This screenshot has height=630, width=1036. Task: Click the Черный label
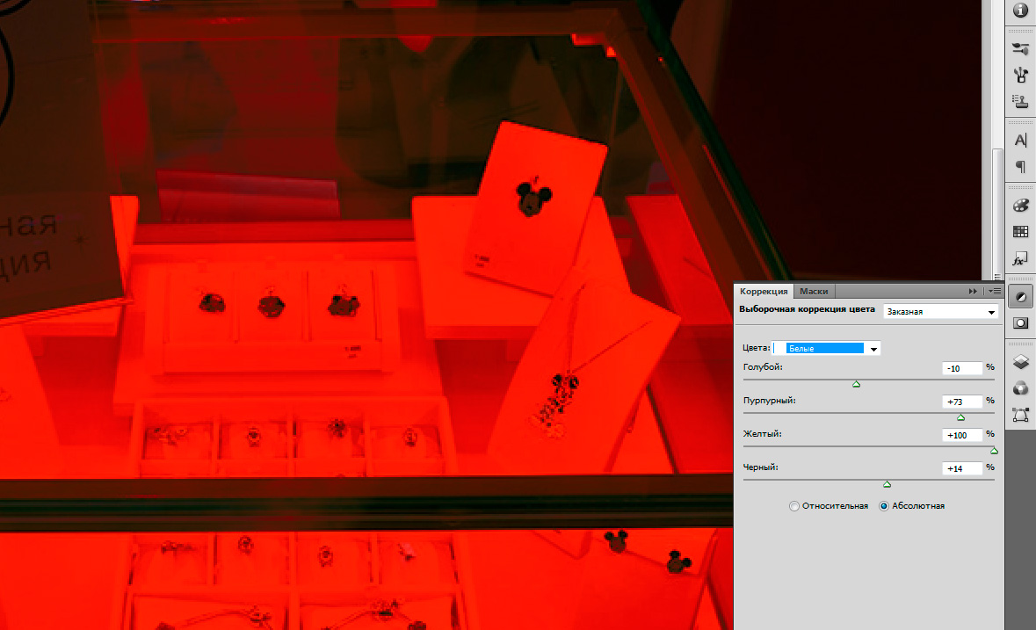760,467
